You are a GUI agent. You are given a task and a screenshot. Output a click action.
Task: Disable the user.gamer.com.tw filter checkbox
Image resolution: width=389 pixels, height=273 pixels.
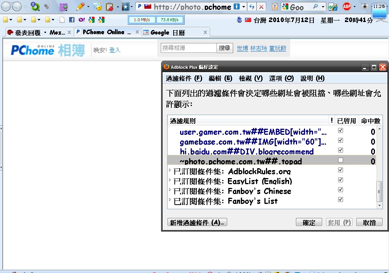click(x=340, y=131)
